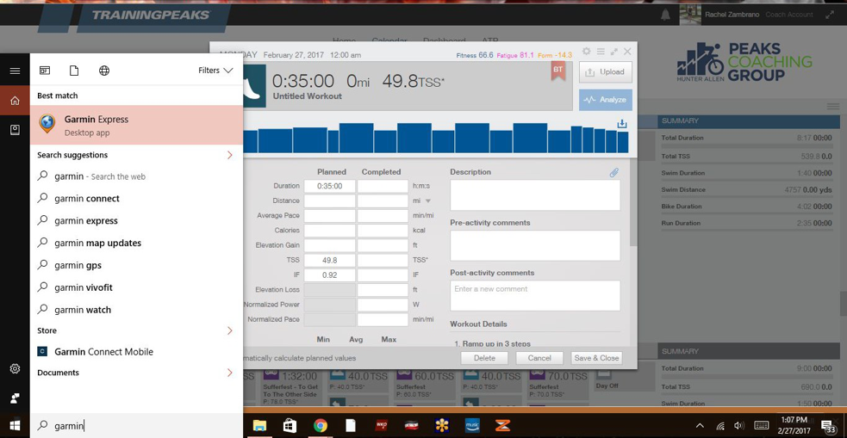
Task: Select the Home icon in Start search sidebar
Action: click(15, 101)
